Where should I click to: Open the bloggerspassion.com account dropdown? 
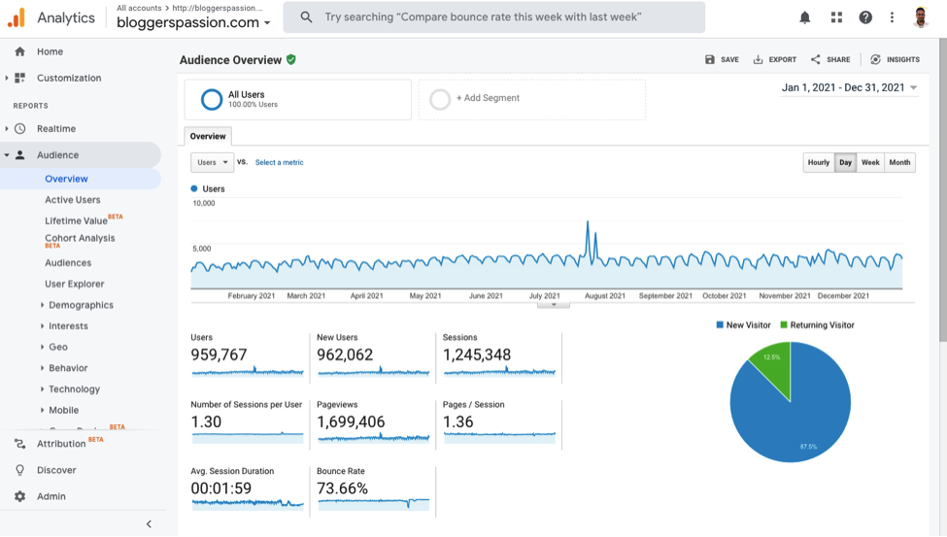tap(193, 23)
